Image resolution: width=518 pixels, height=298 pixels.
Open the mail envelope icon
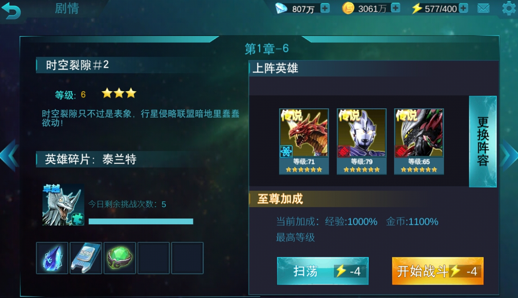[x=483, y=8]
